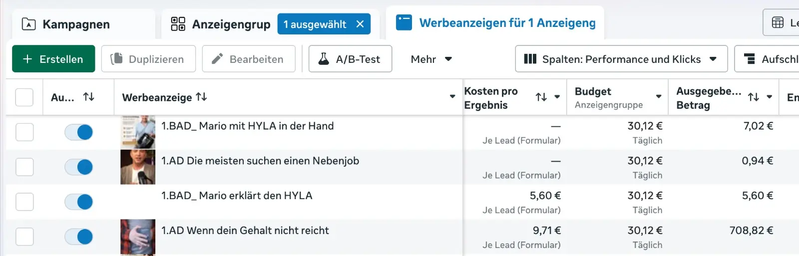
Task: Open Kosten pro Ergebnis column dropdown
Action: (557, 97)
